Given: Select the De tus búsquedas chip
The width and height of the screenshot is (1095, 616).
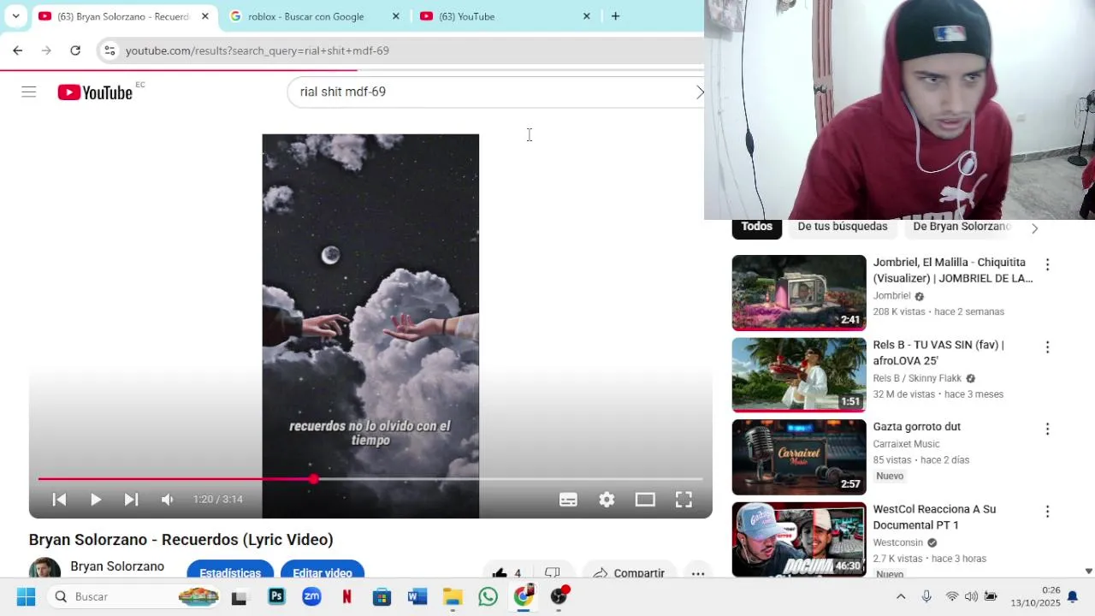Looking at the screenshot, I should (843, 227).
